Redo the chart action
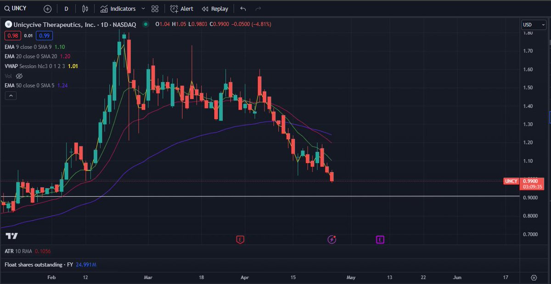This screenshot has height=284, width=551. (x=258, y=9)
